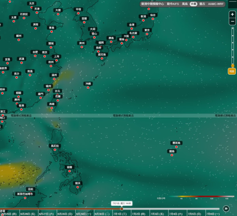Viewport: 237px width, 216px height.
Task: Jump to 7月3日 (五) on timeline
Action: pyautogui.click(x=157, y=214)
